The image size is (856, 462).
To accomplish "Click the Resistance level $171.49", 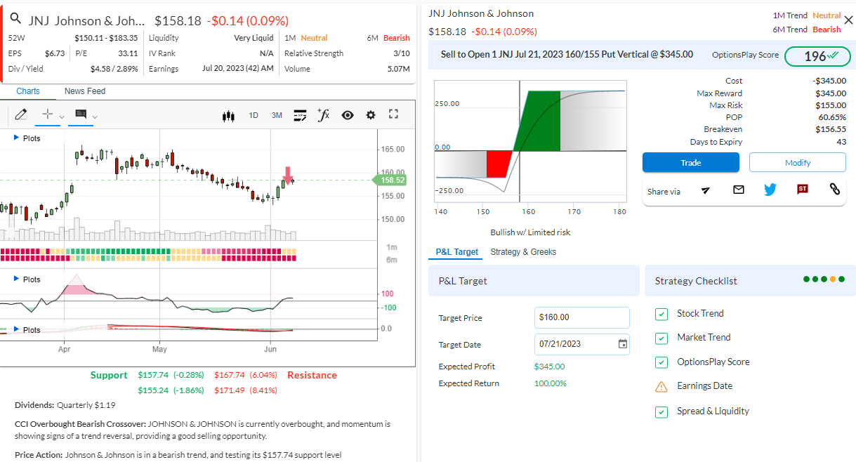I will [230, 390].
